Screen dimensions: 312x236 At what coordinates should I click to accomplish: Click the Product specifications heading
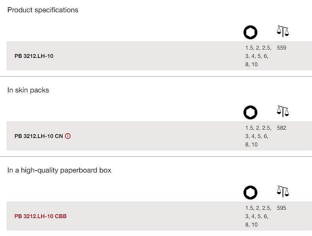tap(43, 10)
